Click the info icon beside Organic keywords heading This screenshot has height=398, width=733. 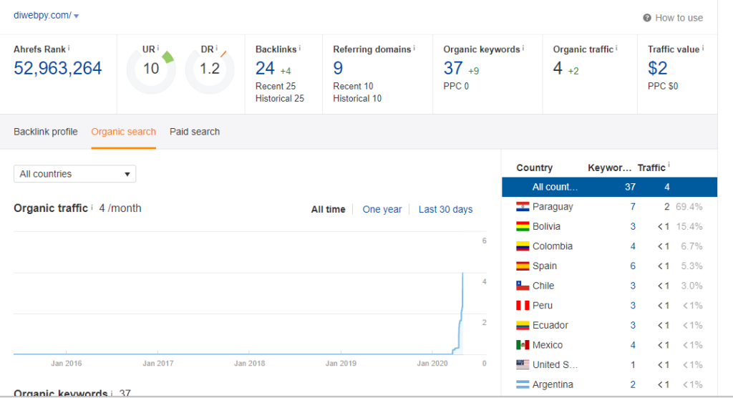[523, 48]
